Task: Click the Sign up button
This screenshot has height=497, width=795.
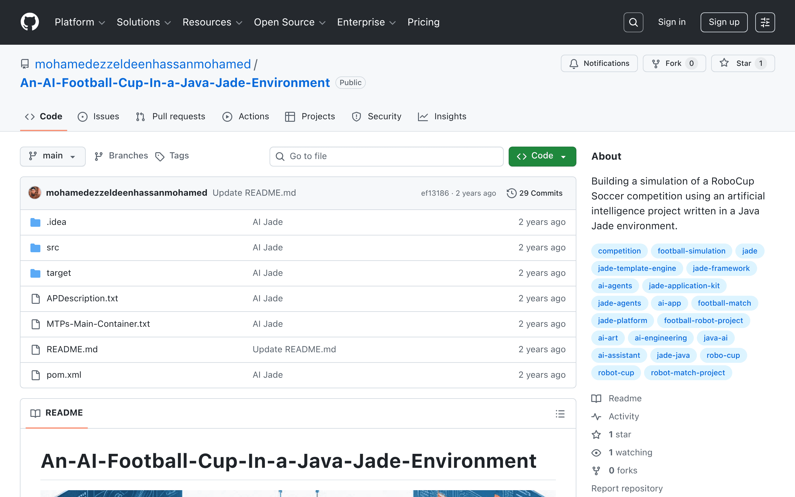Action: coord(724,22)
